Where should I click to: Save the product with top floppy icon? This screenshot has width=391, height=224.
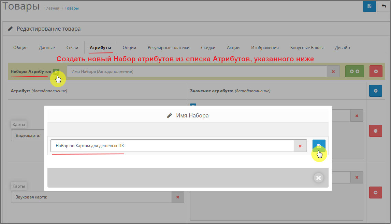tap(369, 6)
